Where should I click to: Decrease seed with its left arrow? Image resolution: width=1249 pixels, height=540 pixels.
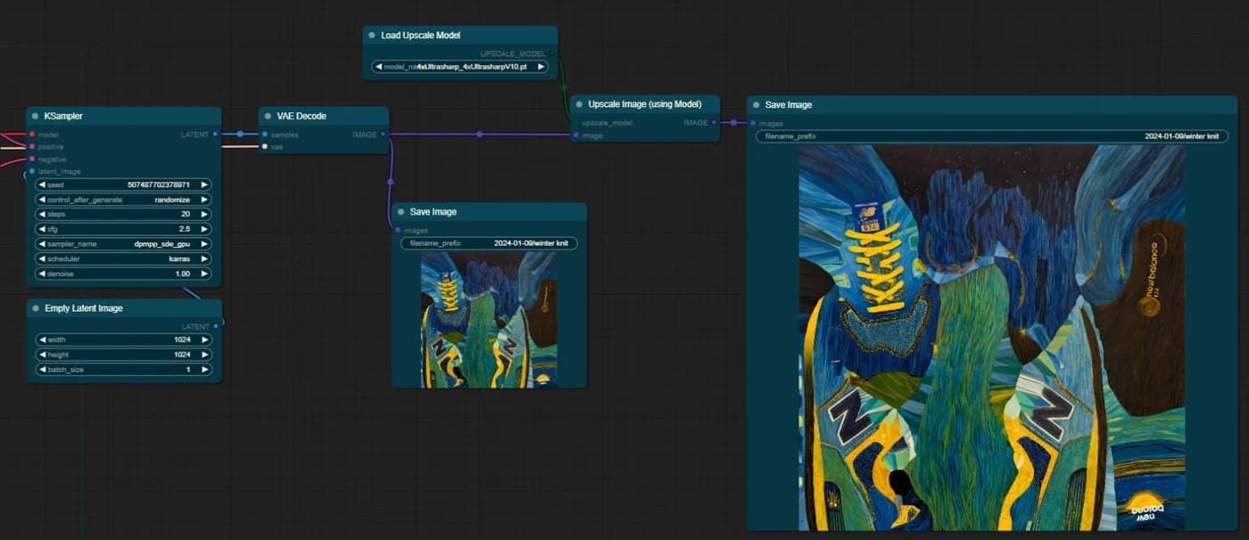click(x=42, y=185)
